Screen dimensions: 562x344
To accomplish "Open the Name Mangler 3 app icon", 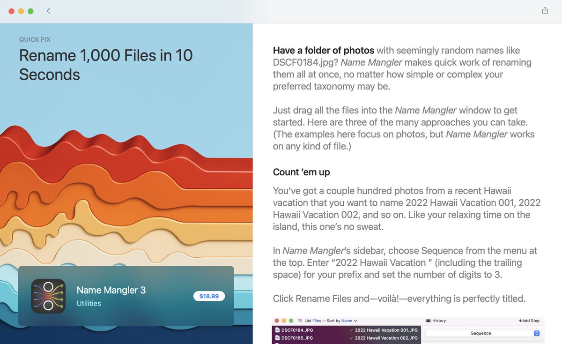I will (x=48, y=296).
